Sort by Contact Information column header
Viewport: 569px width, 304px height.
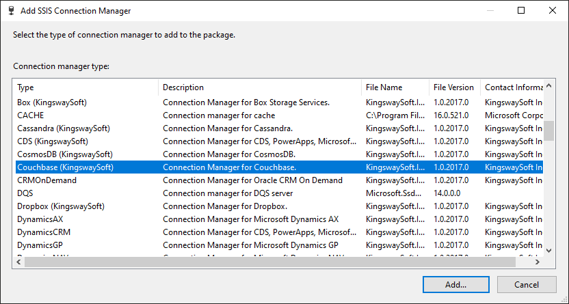click(x=512, y=87)
